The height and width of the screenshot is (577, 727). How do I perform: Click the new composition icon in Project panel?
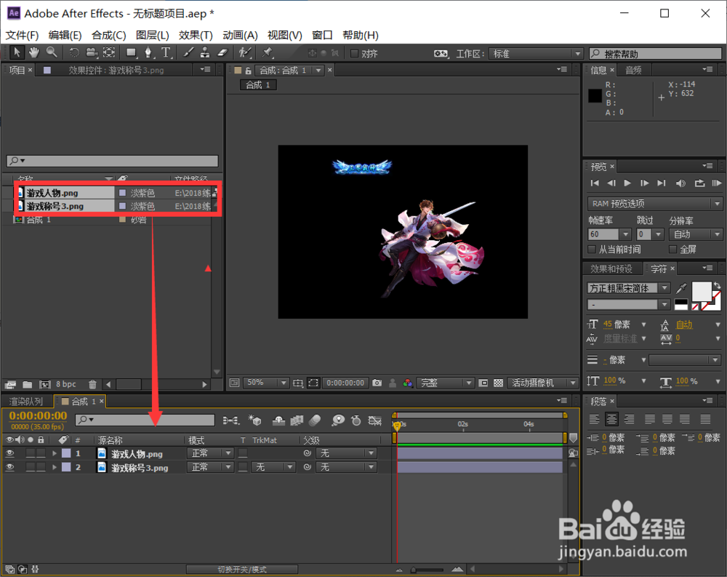(45, 384)
